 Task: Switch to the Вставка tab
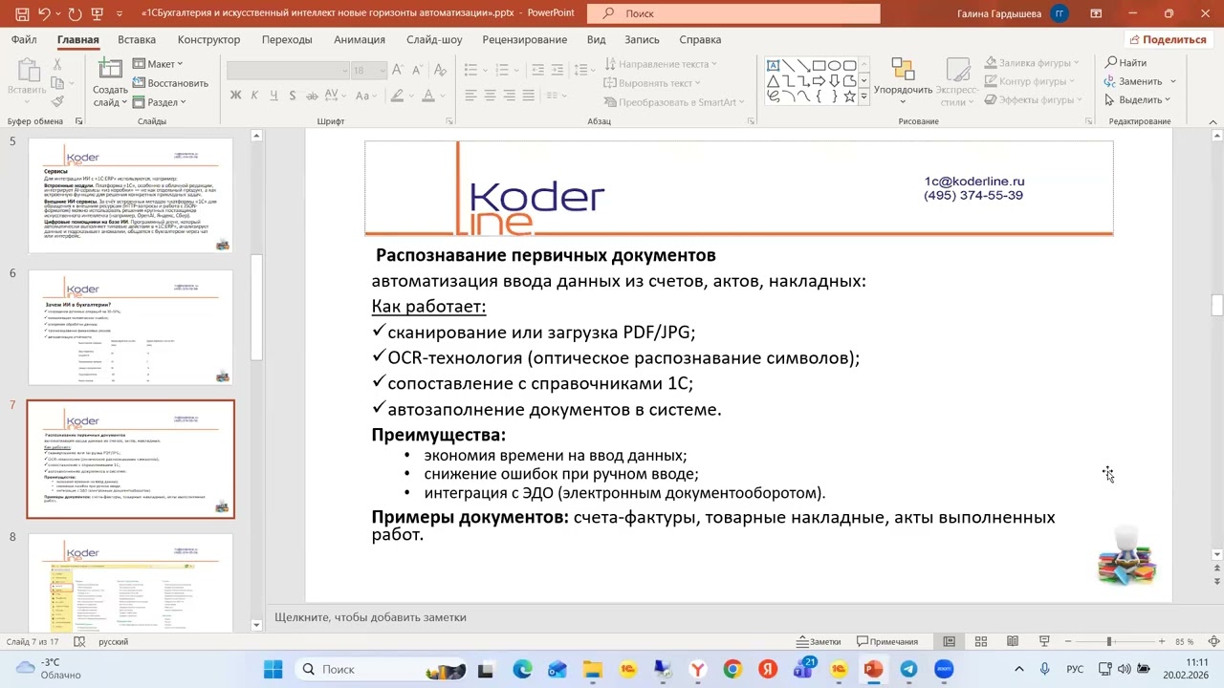(137, 39)
